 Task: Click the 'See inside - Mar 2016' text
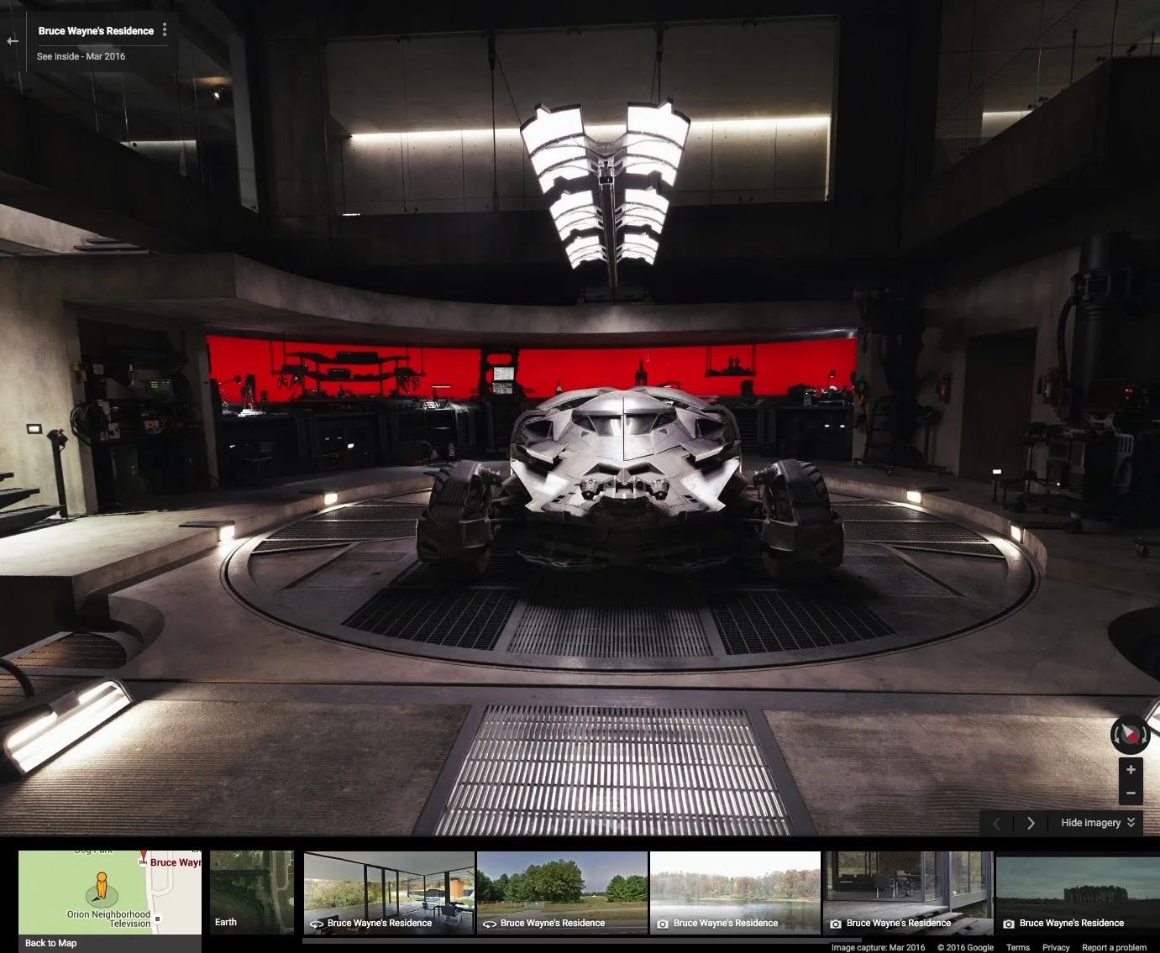coord(81,56)
